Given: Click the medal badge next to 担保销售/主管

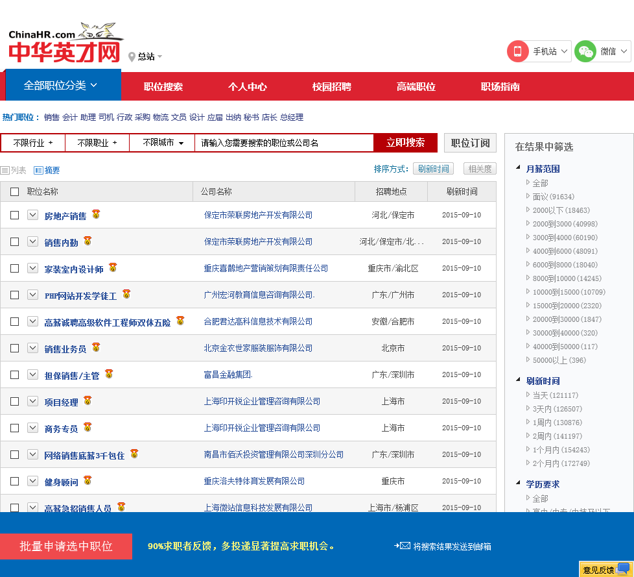Looking at the screenshot, I should click(109, 374).
